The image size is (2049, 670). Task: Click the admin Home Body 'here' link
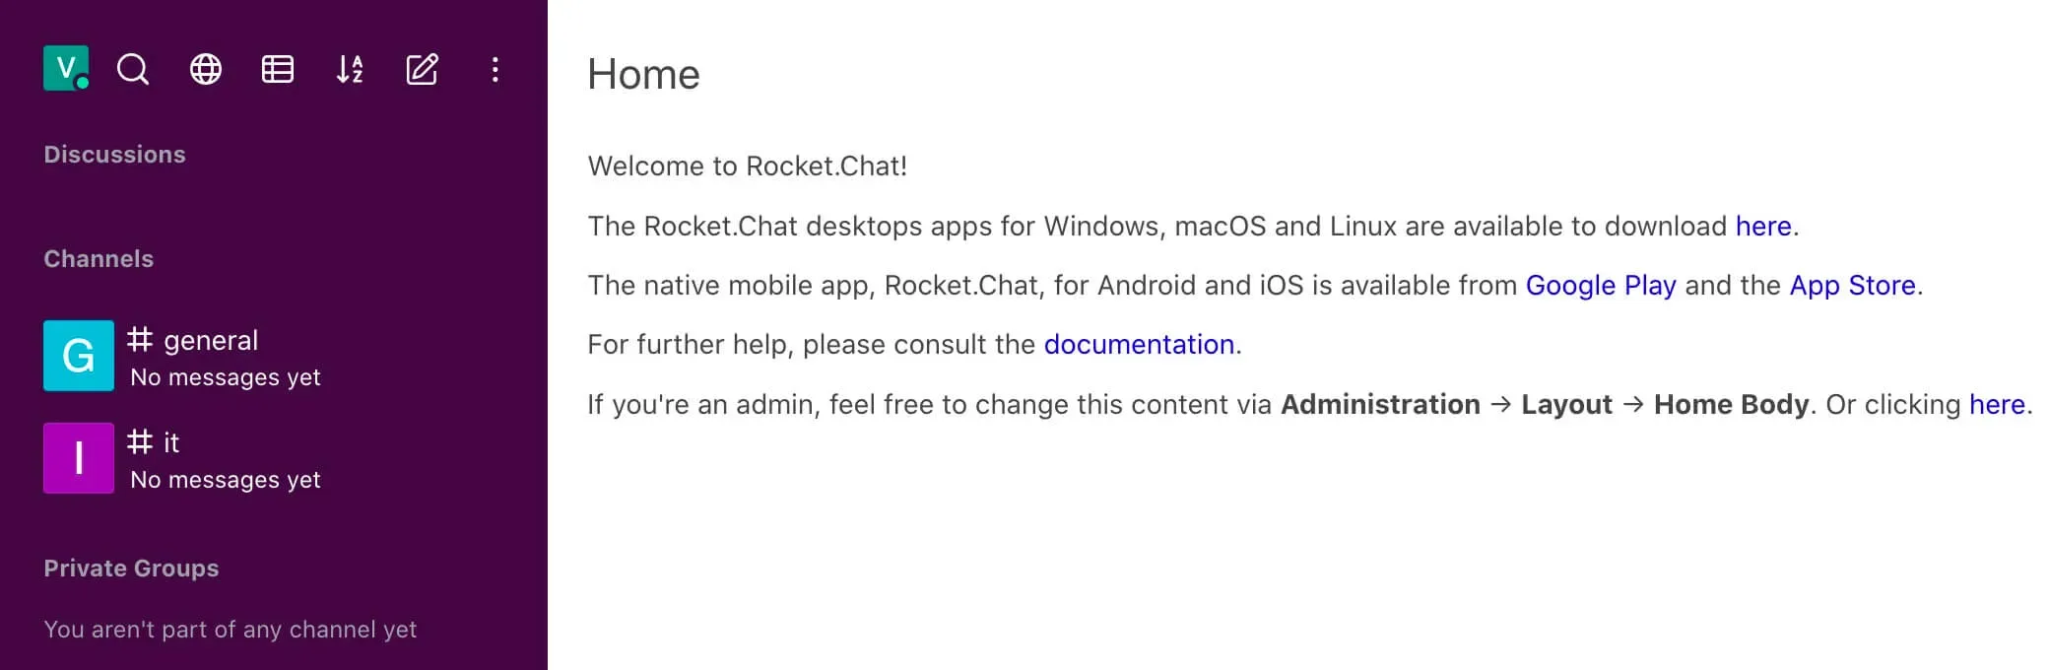click(1997, 404)
